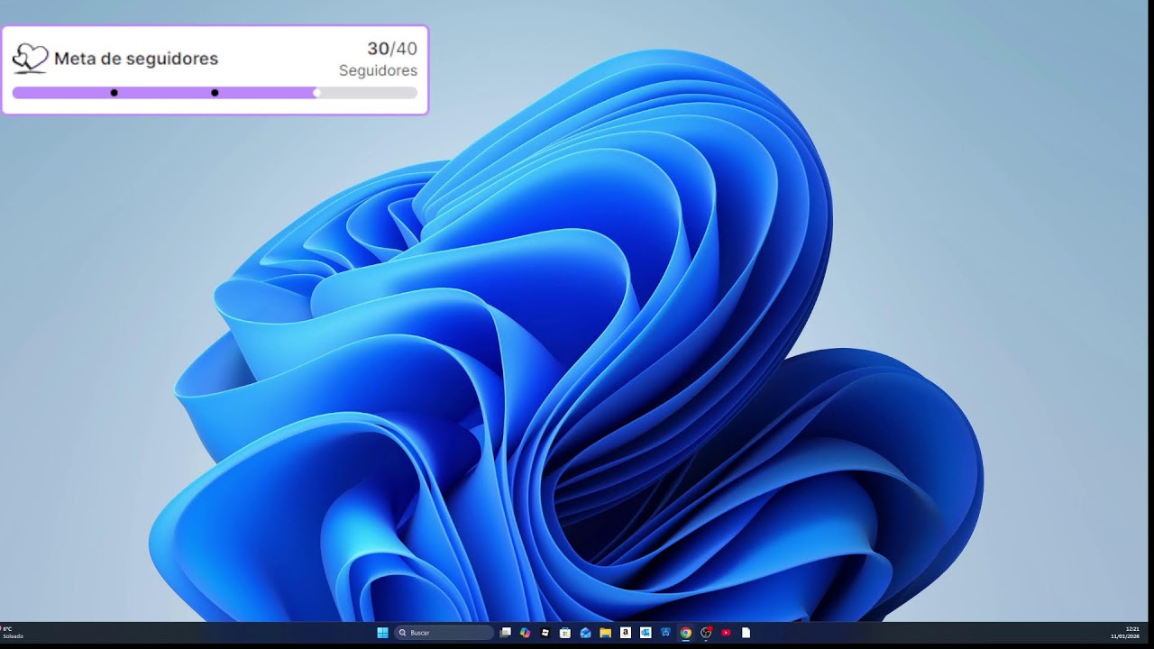Open the YouTube app icon
This screenshot has width=1154, height=649.
click(726, 633)
